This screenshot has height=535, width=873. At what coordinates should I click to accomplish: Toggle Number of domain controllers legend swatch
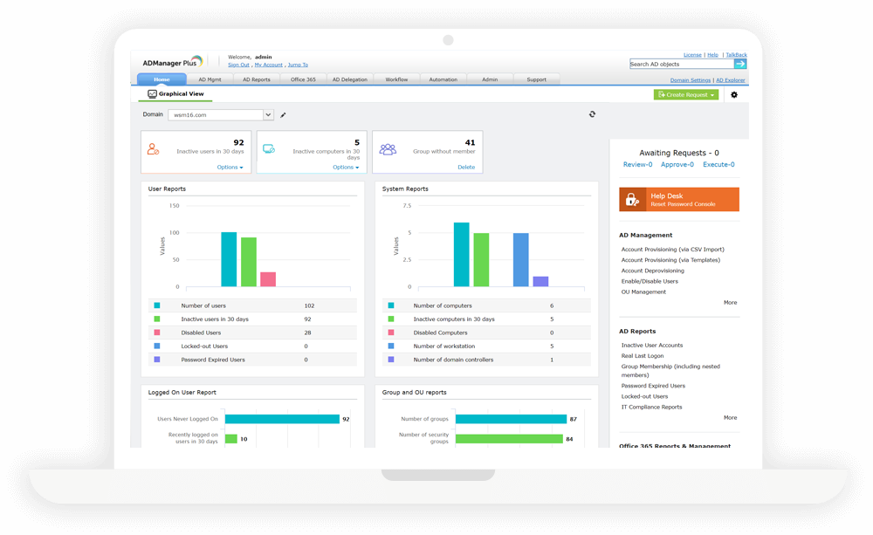(391, 360)
